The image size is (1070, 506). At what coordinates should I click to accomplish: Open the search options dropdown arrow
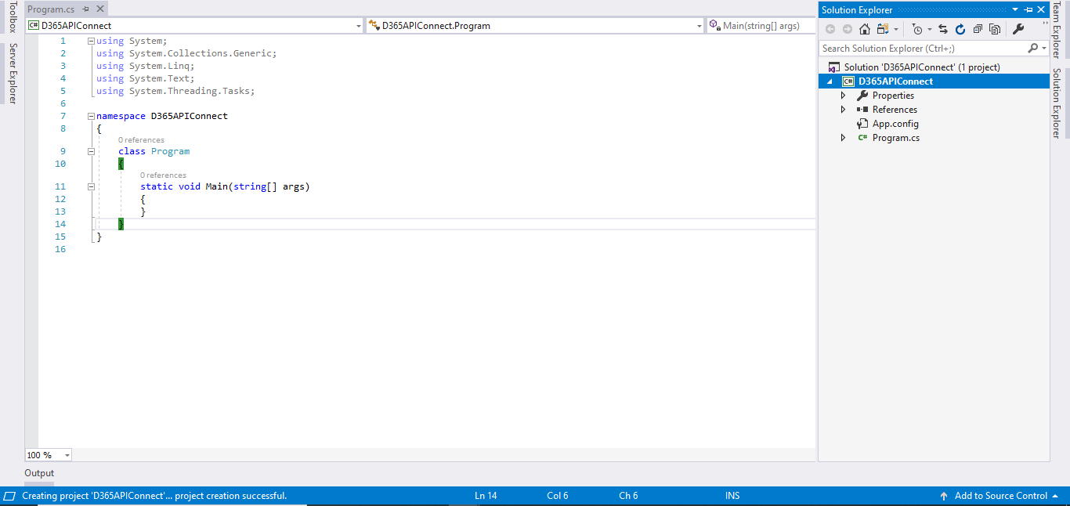[1044, 49]
